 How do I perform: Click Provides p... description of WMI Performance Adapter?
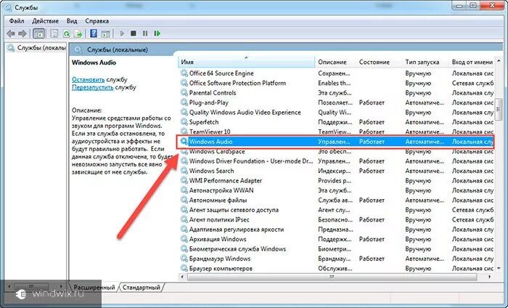point(335,181)
